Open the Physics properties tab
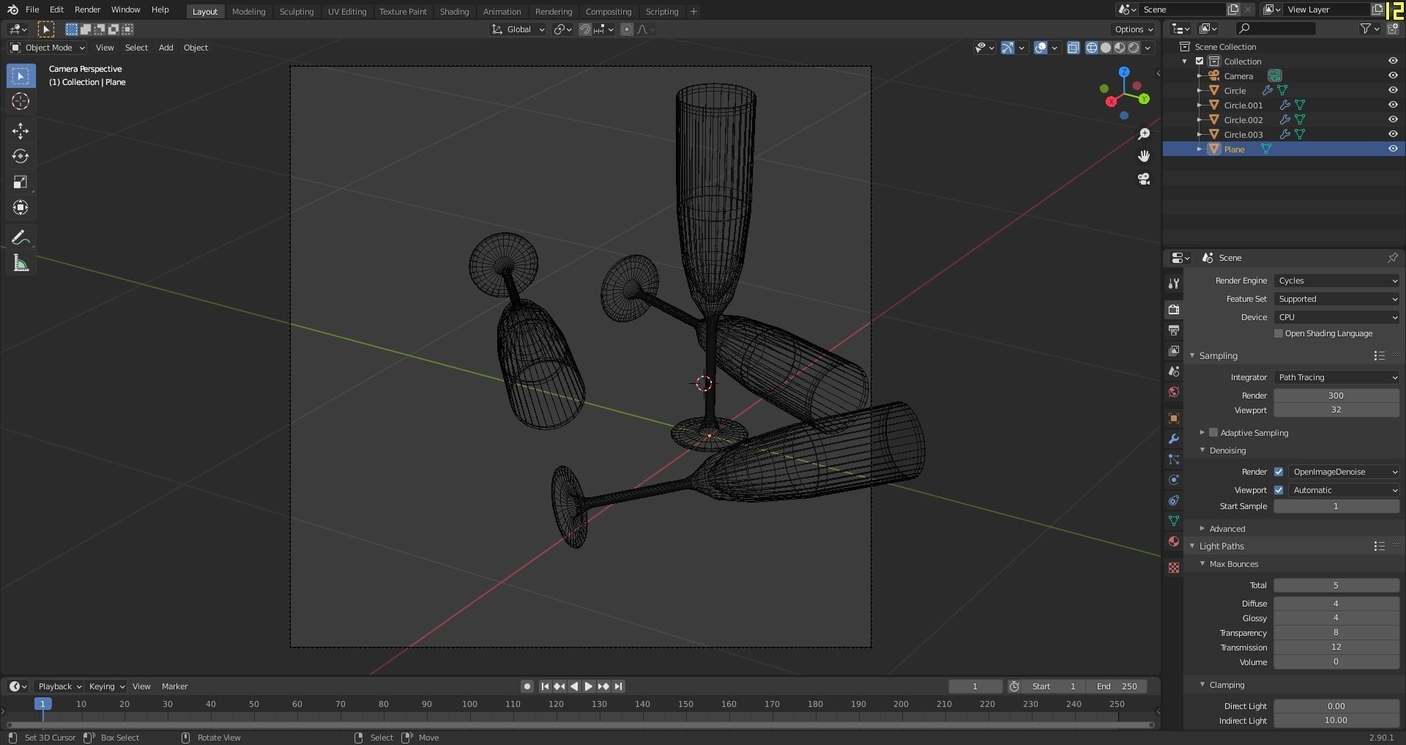This screenshot has height=745, width=1406. click(1174, 480)
